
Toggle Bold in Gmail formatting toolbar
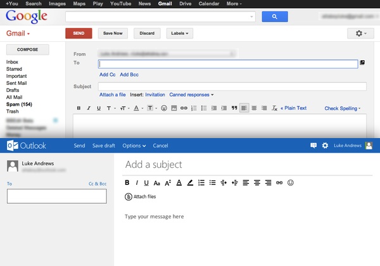point(79,108)
